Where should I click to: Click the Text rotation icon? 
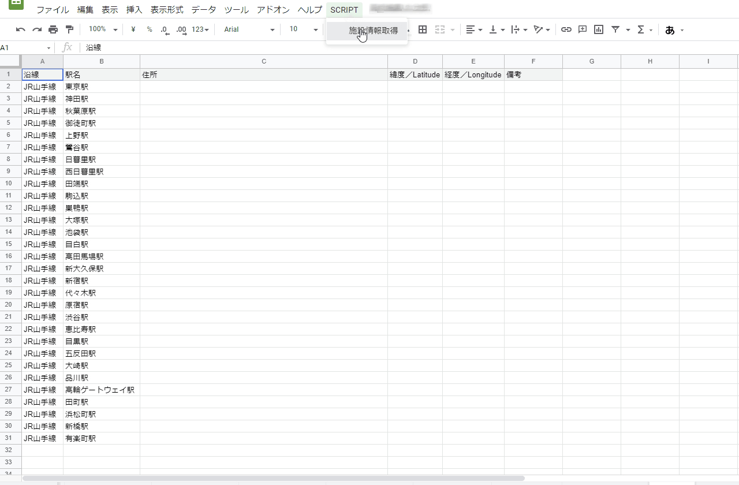tap(538, 29)
